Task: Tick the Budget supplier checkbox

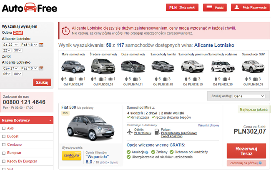Action: coord(4,136)
